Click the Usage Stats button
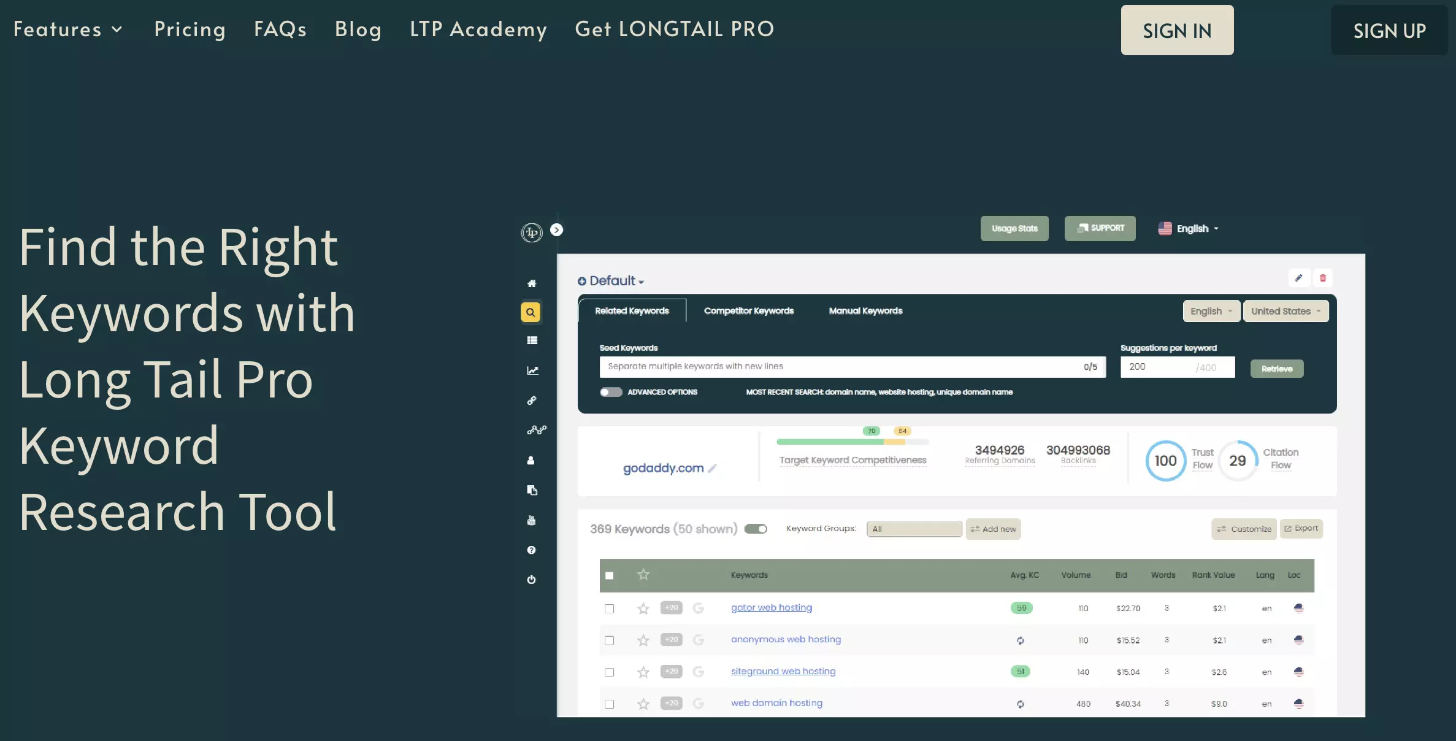This screenshot has width=1456, height=741. [x=1014, y=228]
